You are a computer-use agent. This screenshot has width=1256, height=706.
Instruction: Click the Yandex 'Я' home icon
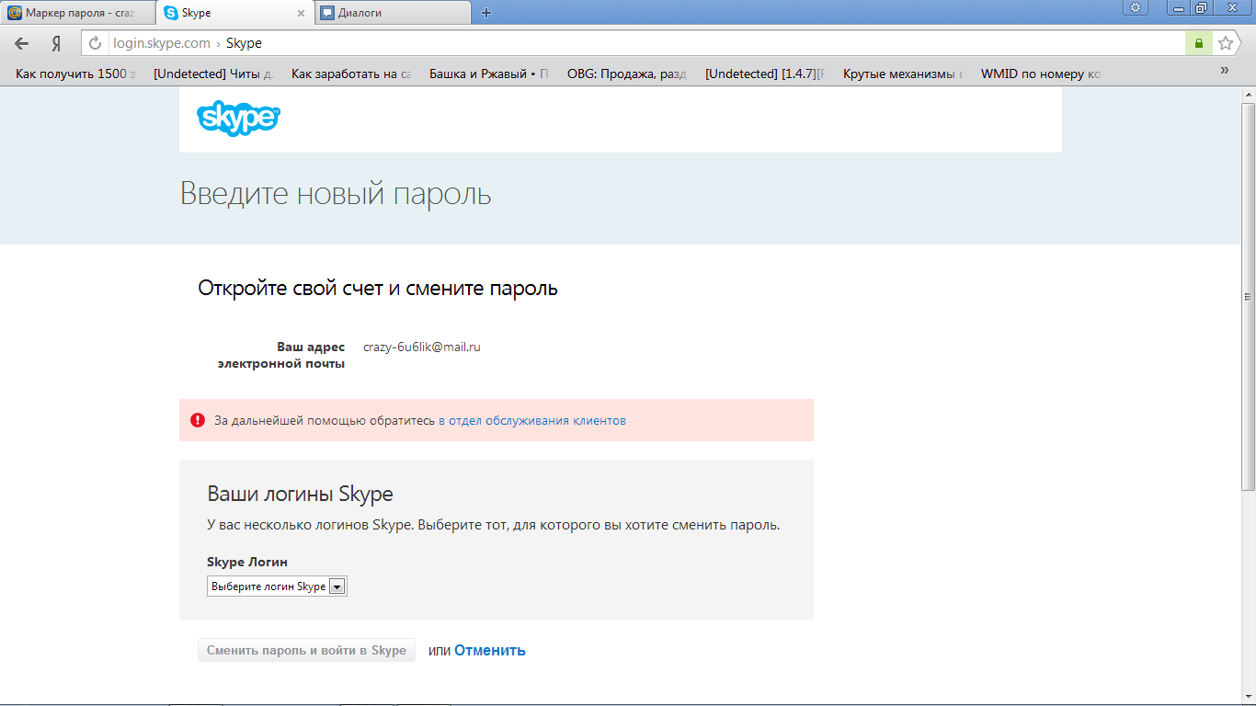pyautogui.click(x=56, y=43)
